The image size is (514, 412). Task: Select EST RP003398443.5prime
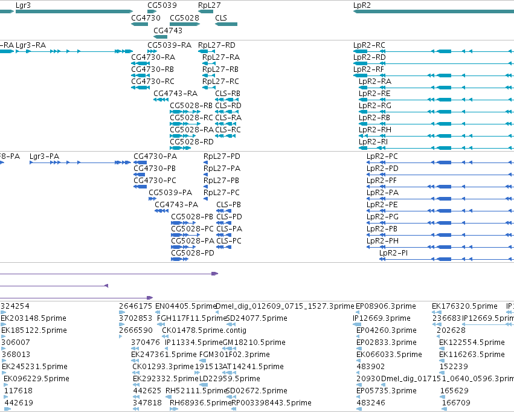[x=271, y=403]
